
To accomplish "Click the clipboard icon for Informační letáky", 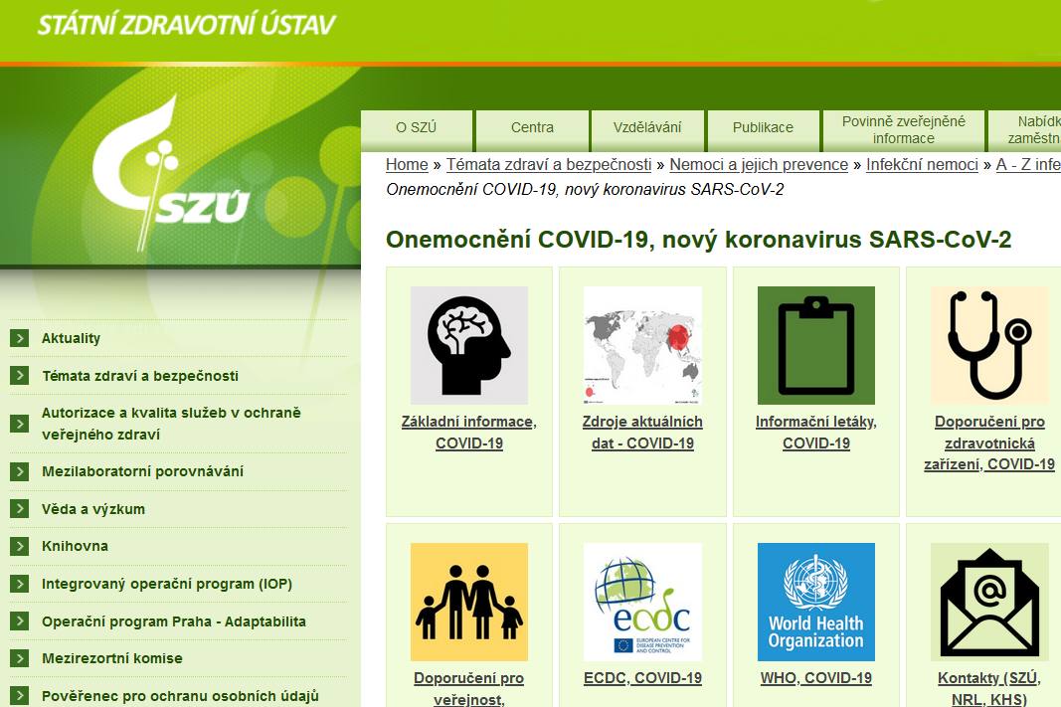I will 815,345.
